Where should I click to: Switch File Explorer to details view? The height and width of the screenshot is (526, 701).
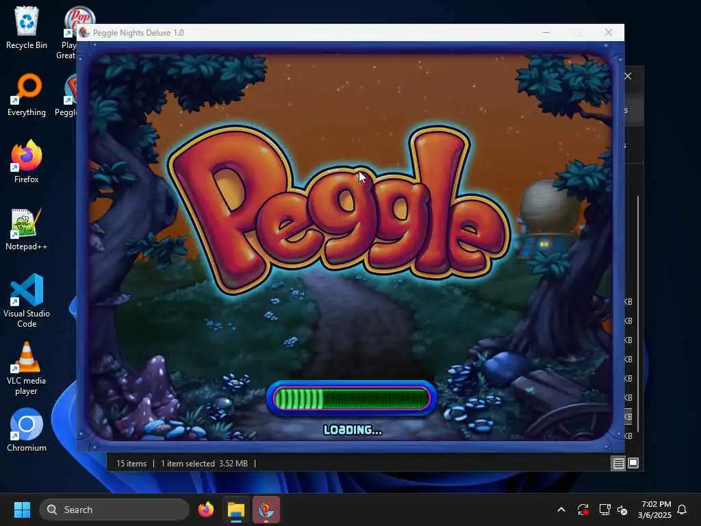point(618,464)
